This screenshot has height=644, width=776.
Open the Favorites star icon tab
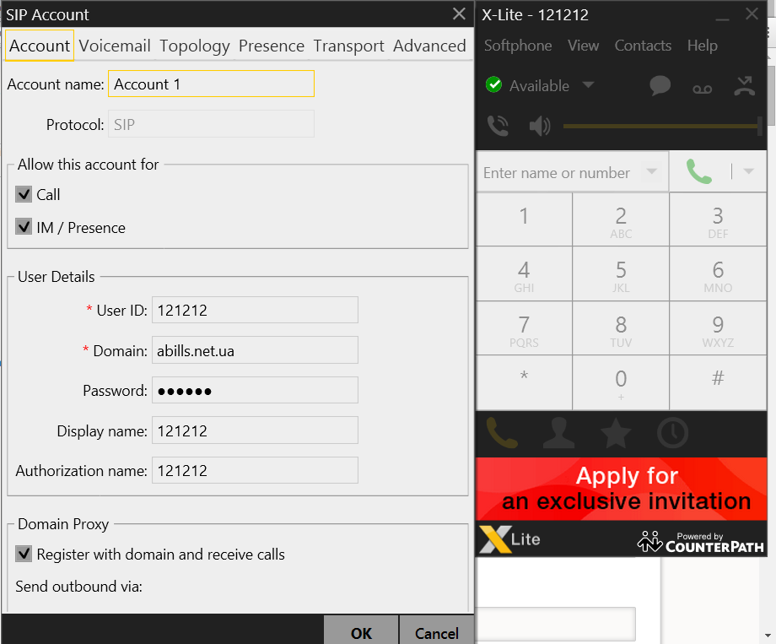616,433
